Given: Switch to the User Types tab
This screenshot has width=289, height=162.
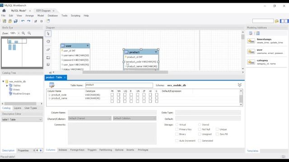Looking at the screenshot, I should tap(31, 108).
